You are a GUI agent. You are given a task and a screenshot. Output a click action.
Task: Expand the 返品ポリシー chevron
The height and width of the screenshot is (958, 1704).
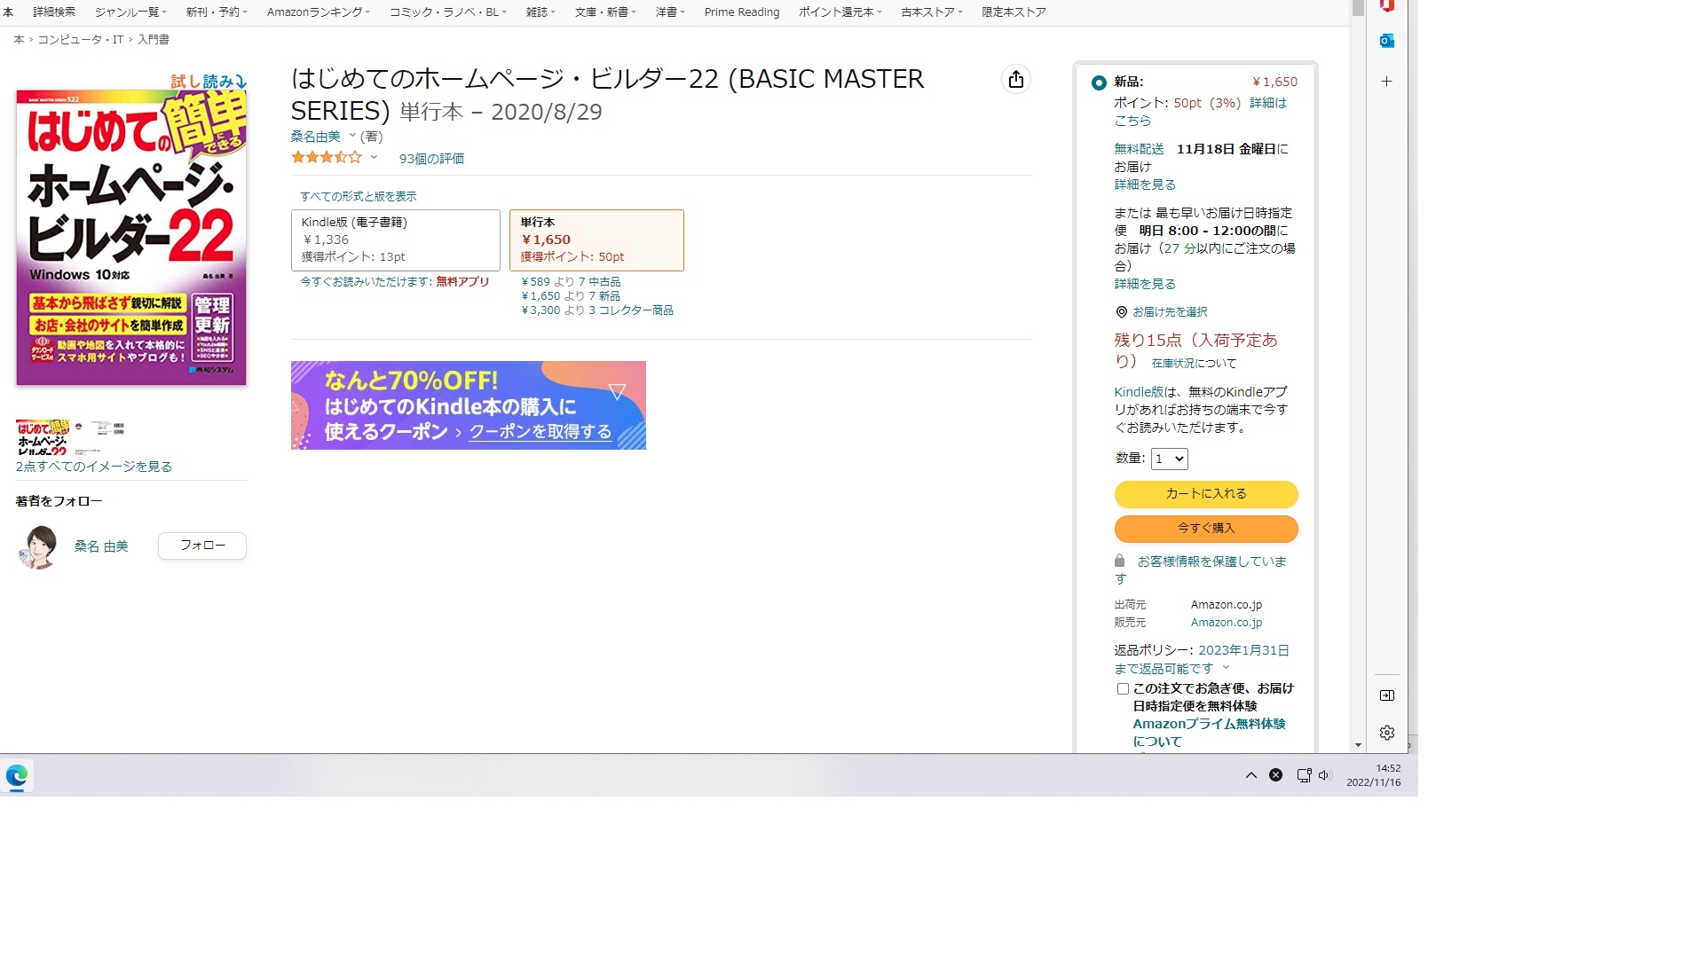[x=1226, y=668]
